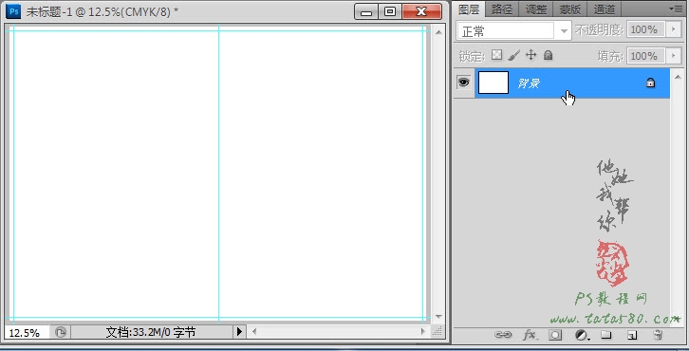Switch to the 蒙版 tab
689x351 pixels.
coord(570,9)
